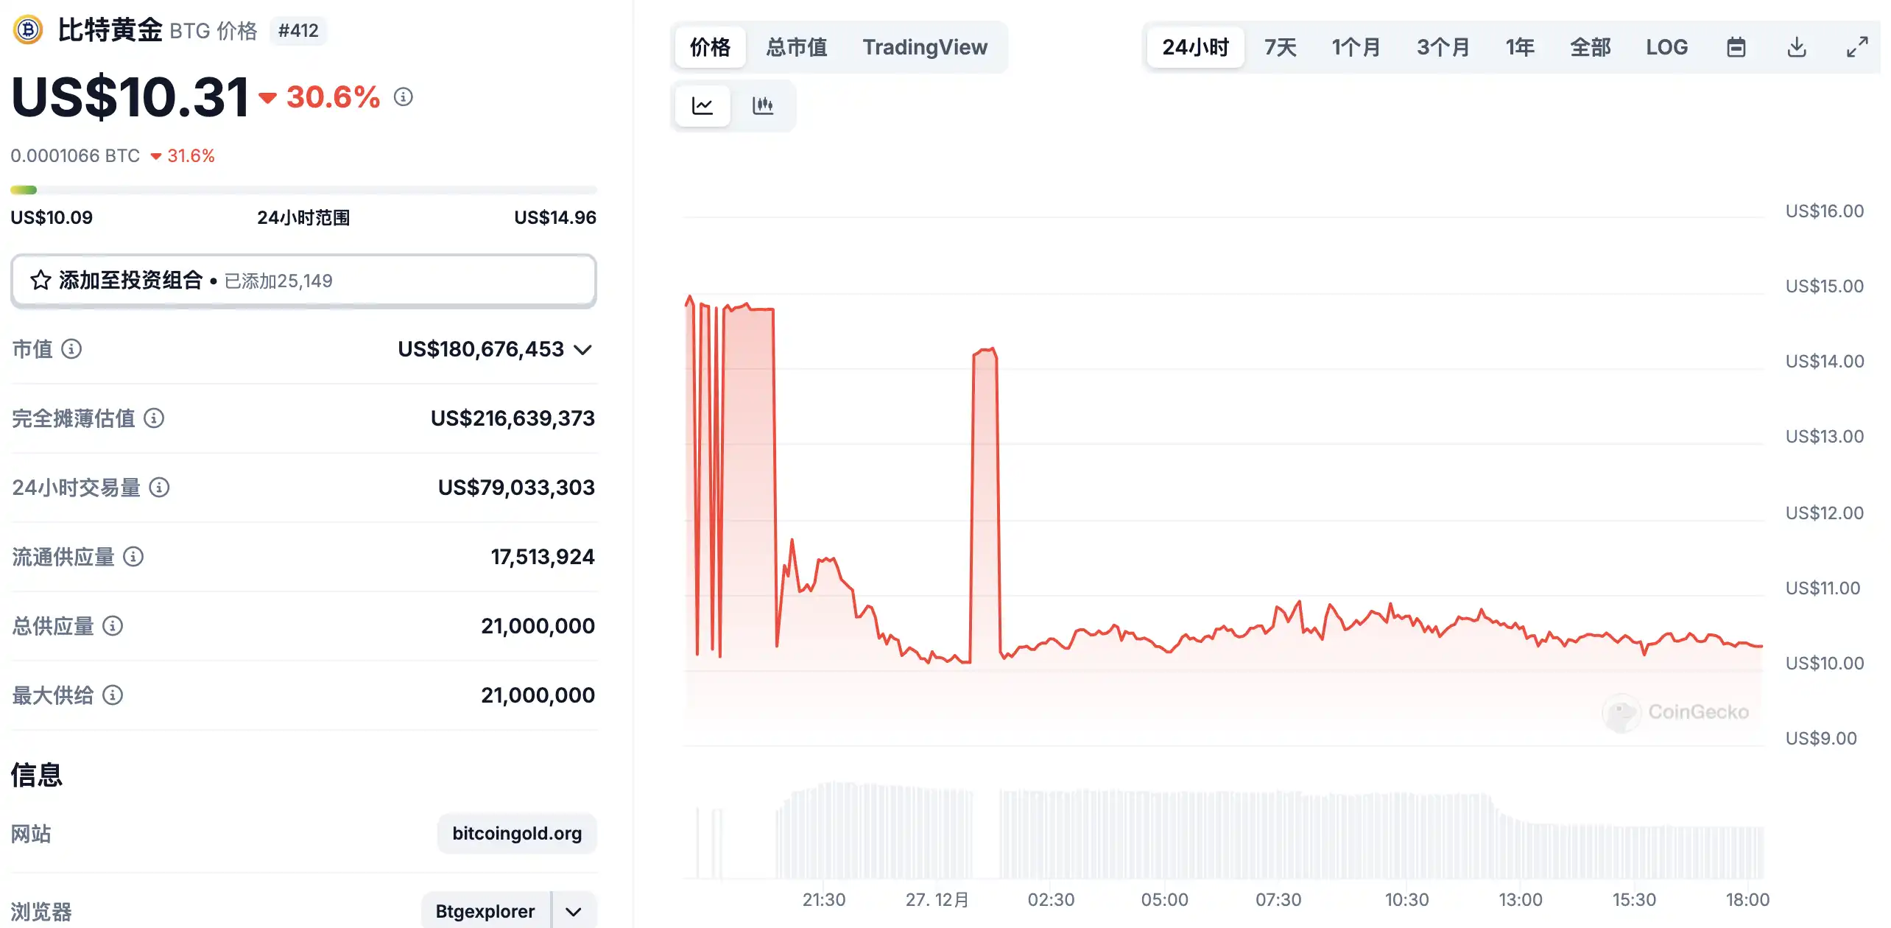This screenshot has width=1891, height=928.
Task: Click the info icon beside 市值
Action: click(71, 349)
